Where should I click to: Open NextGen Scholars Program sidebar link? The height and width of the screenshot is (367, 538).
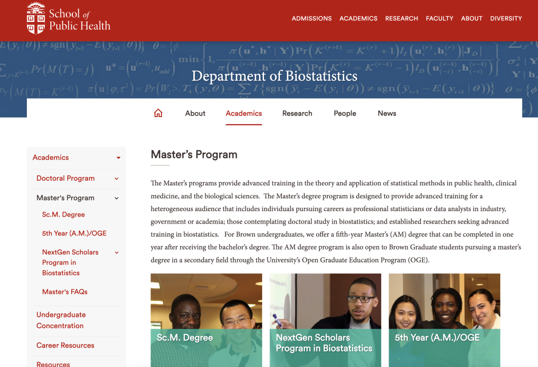70,262
